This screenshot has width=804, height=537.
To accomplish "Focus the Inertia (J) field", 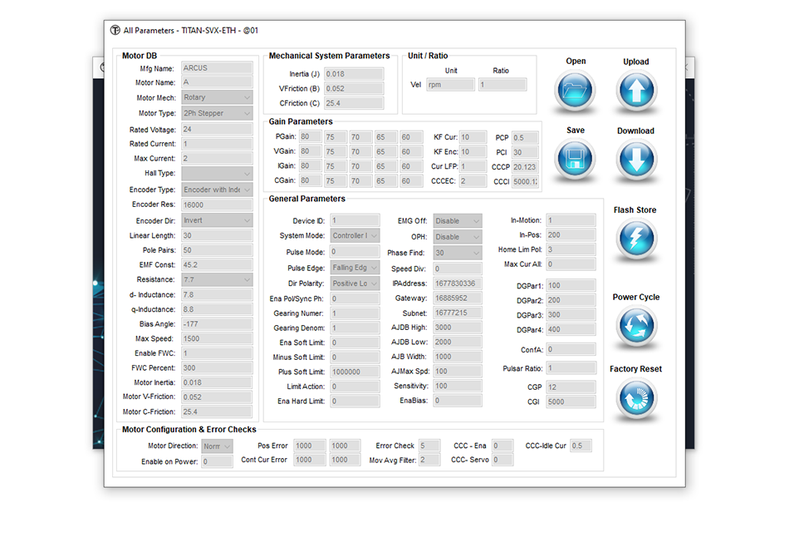I will pos(353,74).
